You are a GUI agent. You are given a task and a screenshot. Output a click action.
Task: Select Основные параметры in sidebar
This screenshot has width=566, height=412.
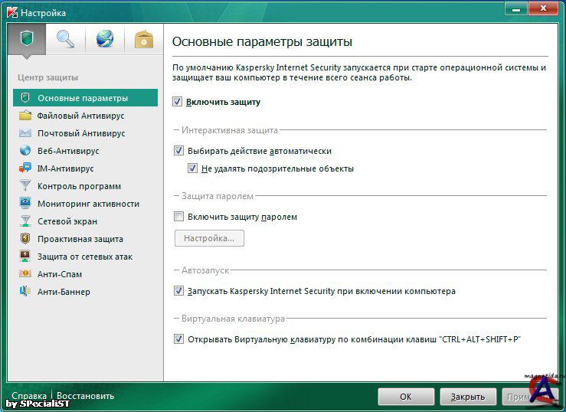pyautogui.click(x=86, y=98)
